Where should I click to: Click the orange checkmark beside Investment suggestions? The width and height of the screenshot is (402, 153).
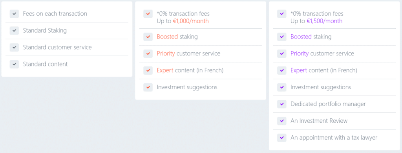pos(148,87)
